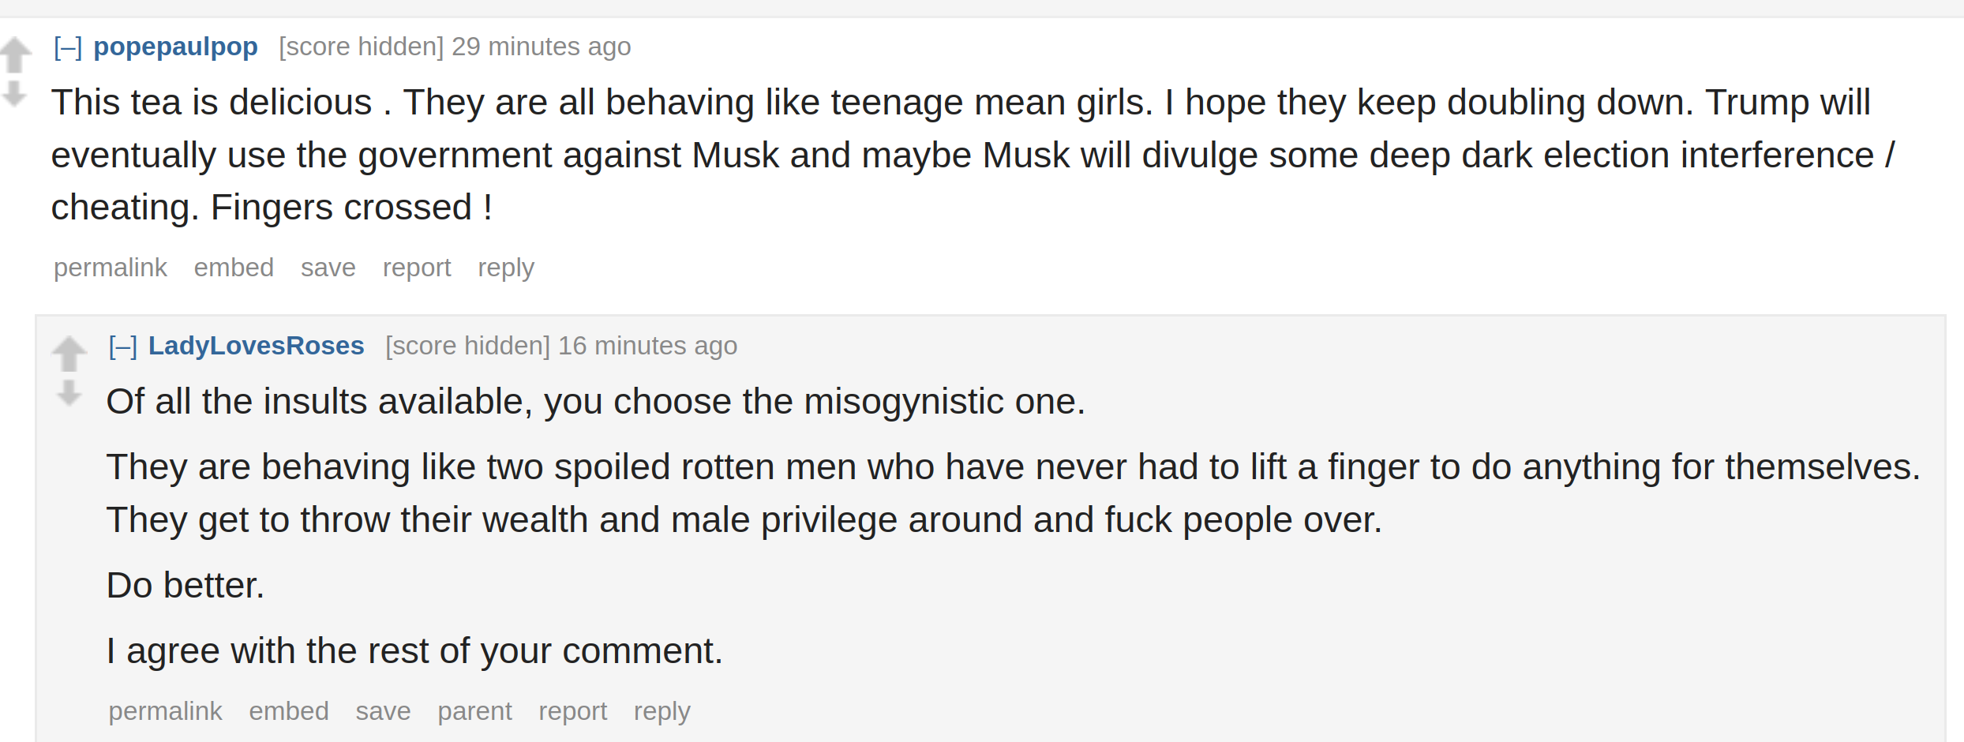This screenshot has width=1964, height=742.
Task: Go to parent of LadyLovesRoses' reply
Action: (x=475, y=712)
